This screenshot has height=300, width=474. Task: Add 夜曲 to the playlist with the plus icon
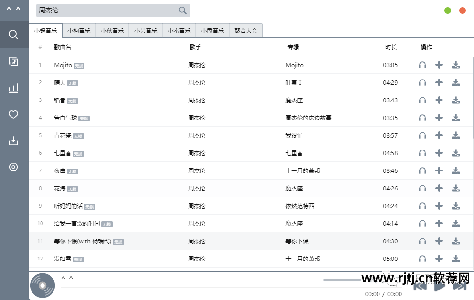439,170
